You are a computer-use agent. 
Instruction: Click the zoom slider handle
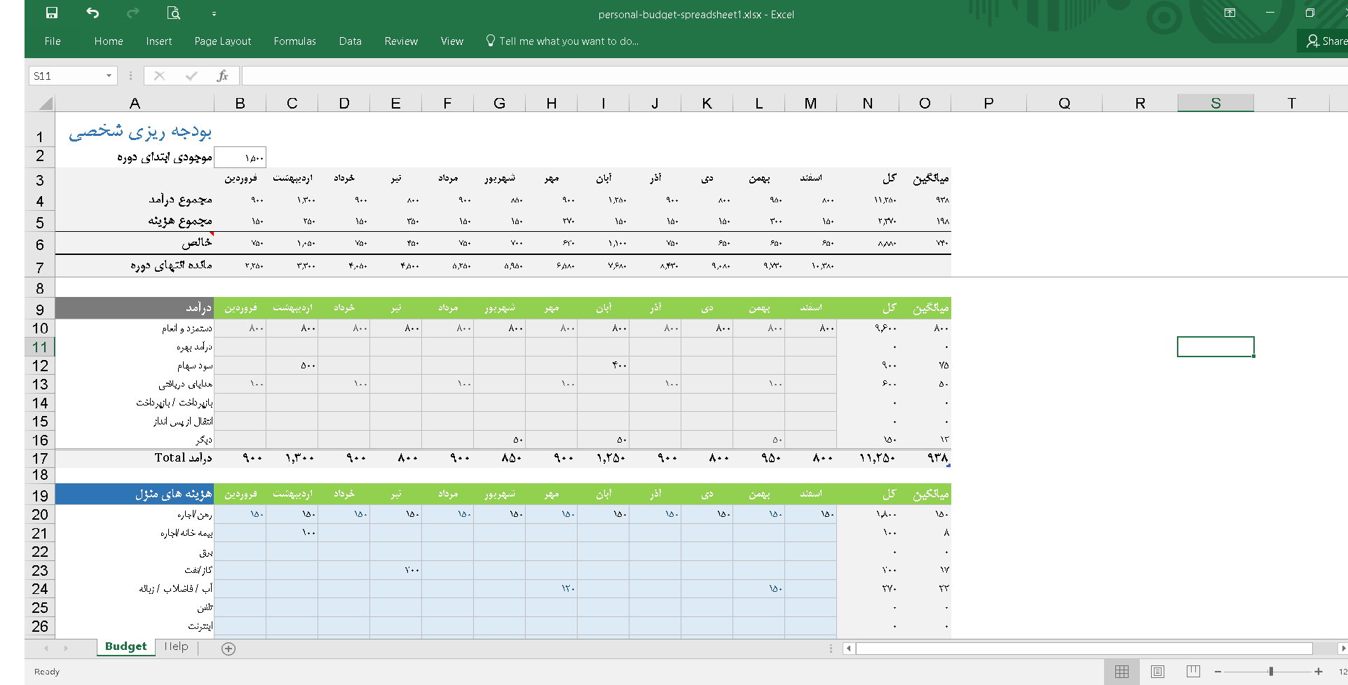(1271, 672)
